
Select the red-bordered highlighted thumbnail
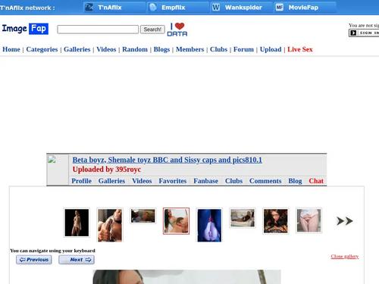pyautogui.click(x=176, y=221)
